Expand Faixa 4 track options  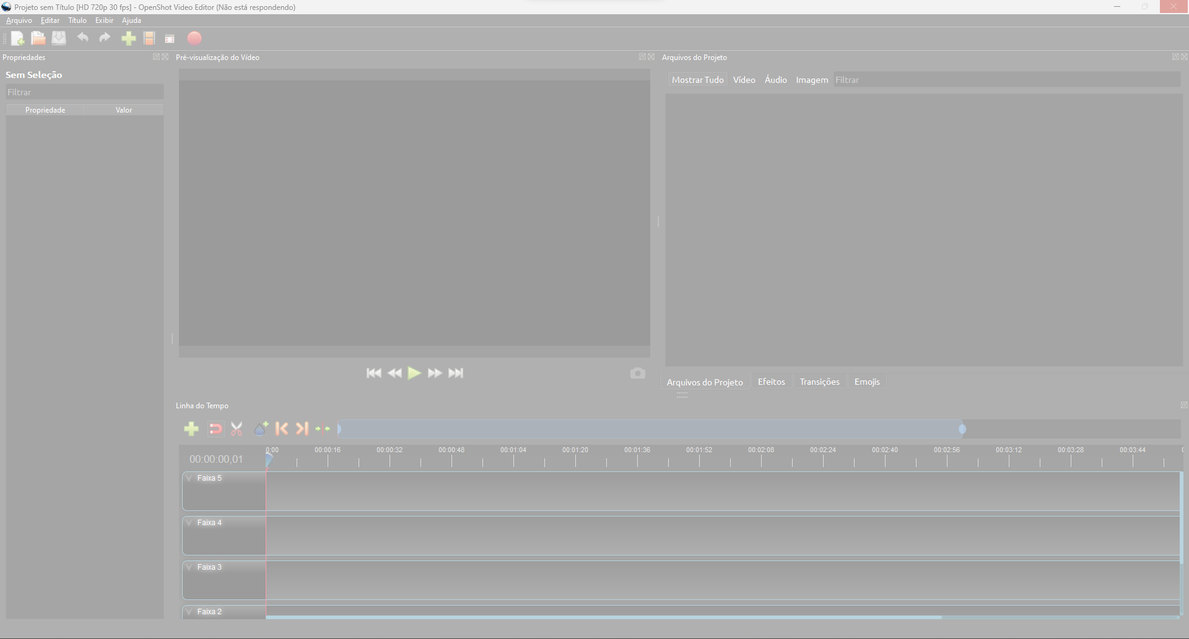(189, 523)
